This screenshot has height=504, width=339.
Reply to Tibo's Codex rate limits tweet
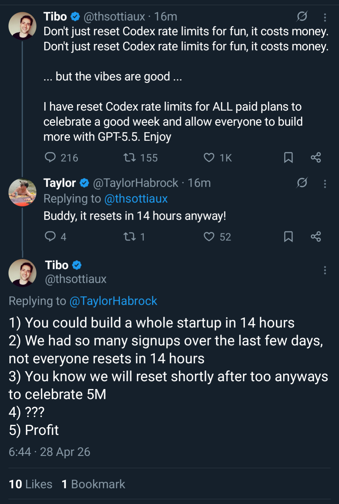click(x=50, y=157)
